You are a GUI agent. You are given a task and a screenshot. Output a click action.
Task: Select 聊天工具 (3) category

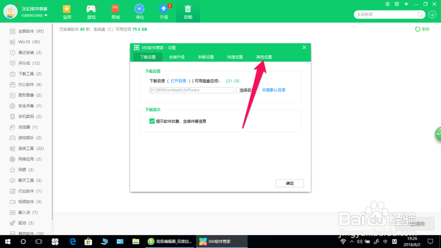(x=26, y=180)
